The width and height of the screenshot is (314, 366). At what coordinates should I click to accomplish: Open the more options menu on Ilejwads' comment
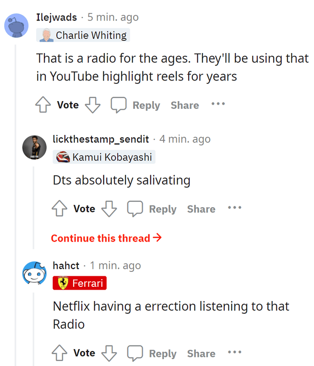coord(218,104)
